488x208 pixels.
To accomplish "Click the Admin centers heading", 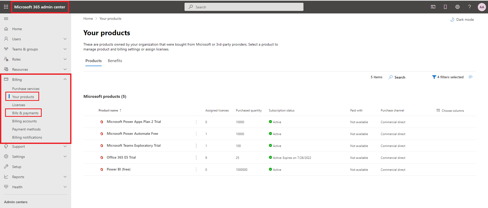I will click(x=16, y=202).
